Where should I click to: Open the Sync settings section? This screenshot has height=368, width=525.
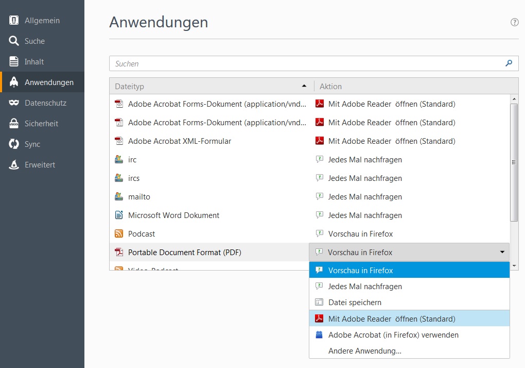point(42,144)
